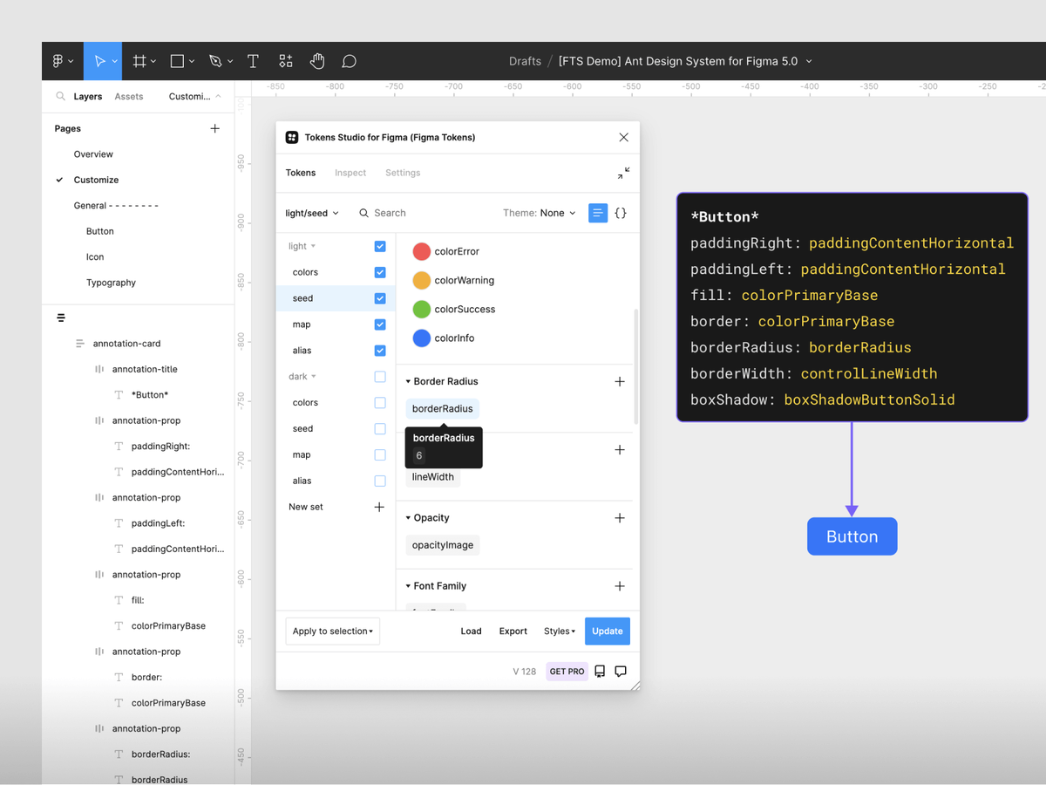The height and width of the screenshot is (785, 1046).
Task: Select the colorError red swatch
Action: pyautogui.click(x=422, y=251)
